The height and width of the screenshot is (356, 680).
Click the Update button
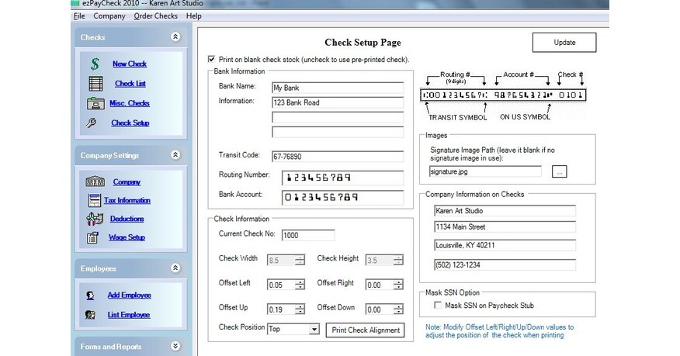tap(564, 43)
